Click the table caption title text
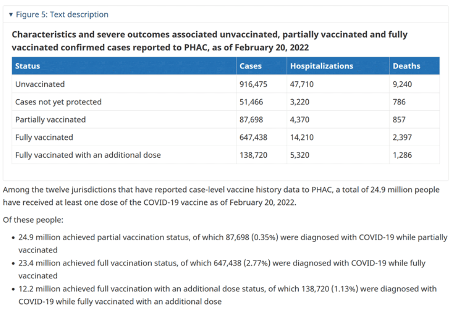The height and width of the screenshot is (313, 450). pos(209,41)
